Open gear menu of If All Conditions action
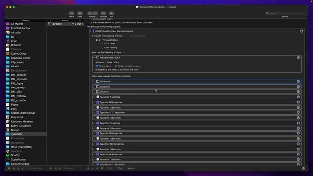313x176 pixels. pos(301,31)
